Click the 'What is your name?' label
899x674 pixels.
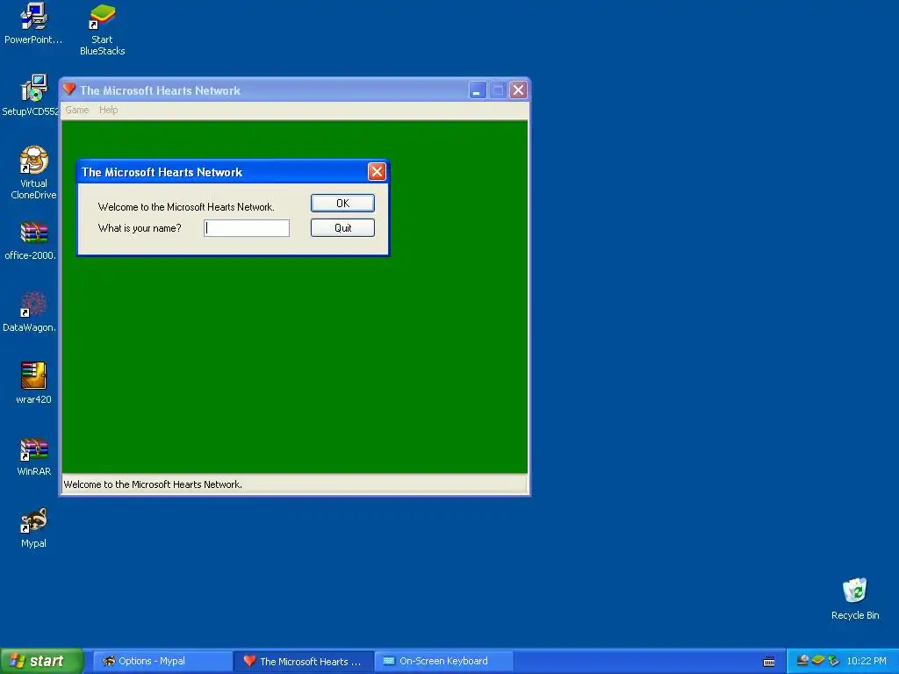click(x=140, y=228)
